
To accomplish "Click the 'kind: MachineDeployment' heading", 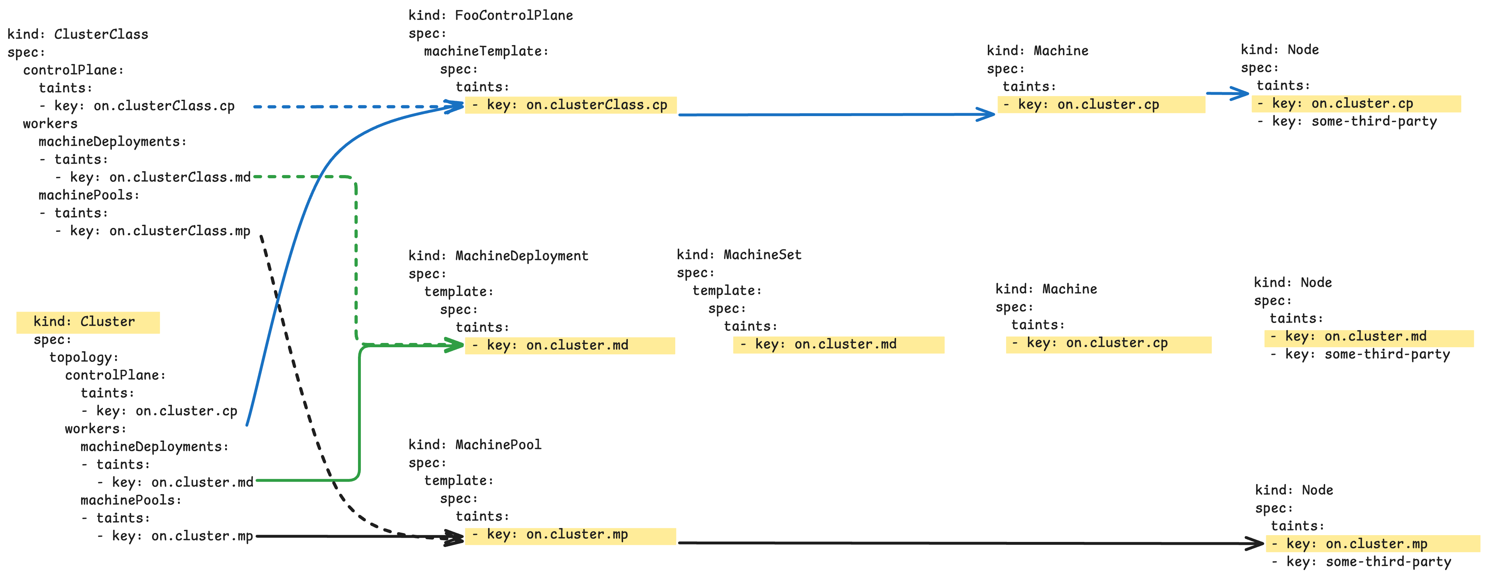I will point(498,256).
